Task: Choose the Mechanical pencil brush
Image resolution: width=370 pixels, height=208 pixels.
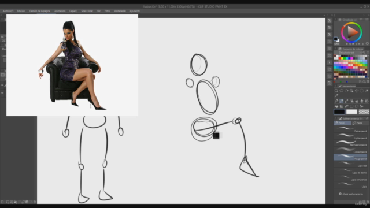Action: click(350, 143)
